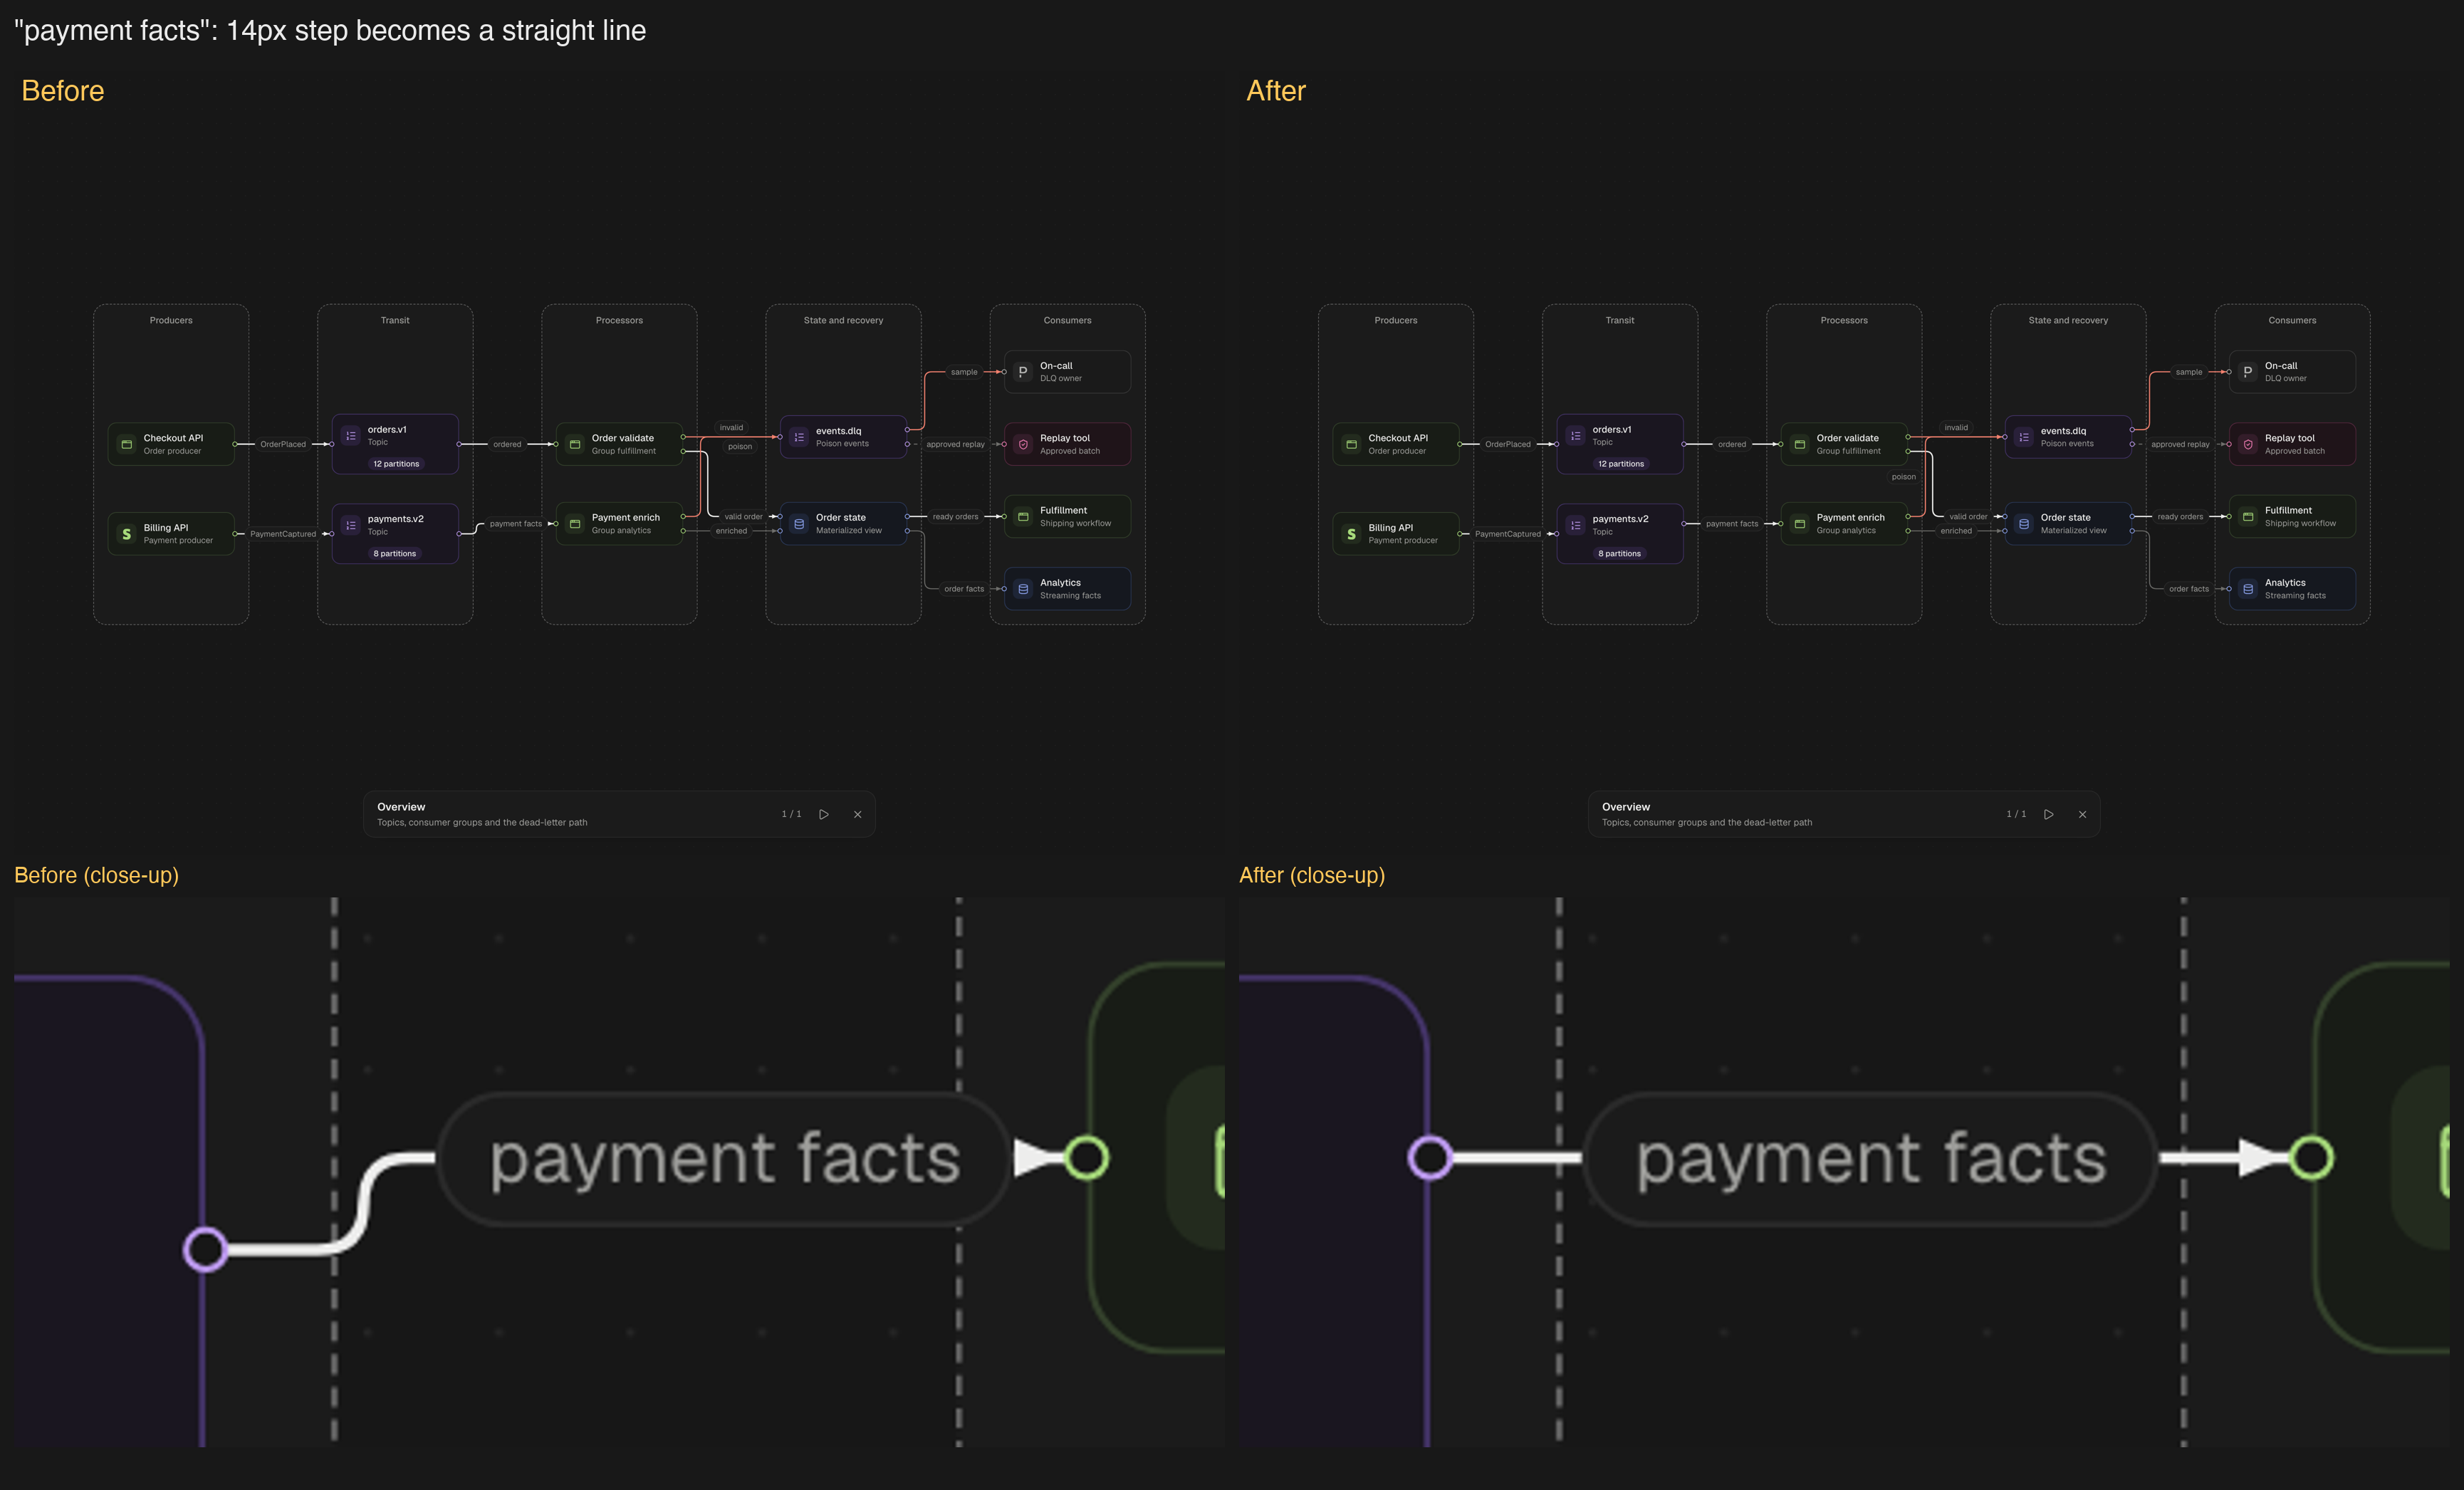Click 'poison' edge label in After diagram
This screenshot has width=2464, height=1490.
[1904, 477]
